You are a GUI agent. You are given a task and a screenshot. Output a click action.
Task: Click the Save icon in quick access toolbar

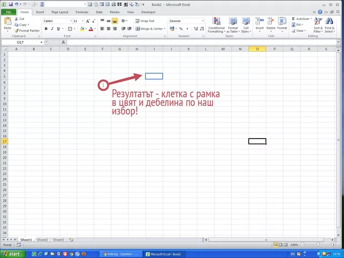[x=10, y=4]
